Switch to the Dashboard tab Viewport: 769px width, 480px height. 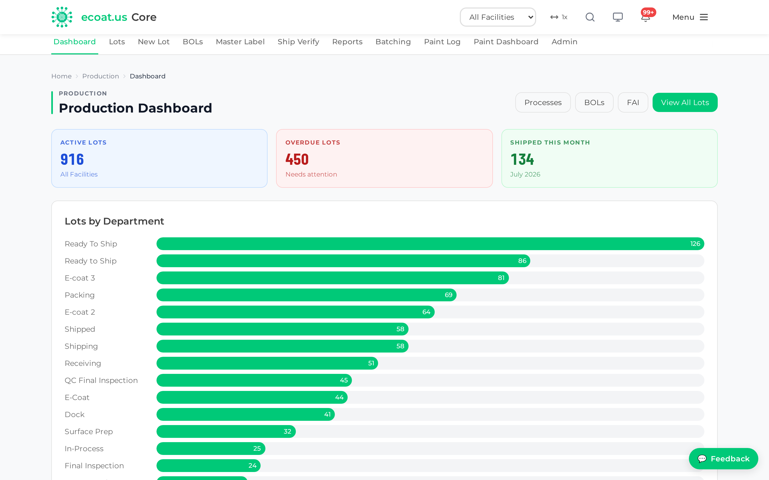point(75,42)
